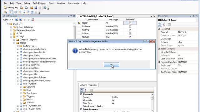Click the Manage Full-Text Index icon

(x=24, y=12)
